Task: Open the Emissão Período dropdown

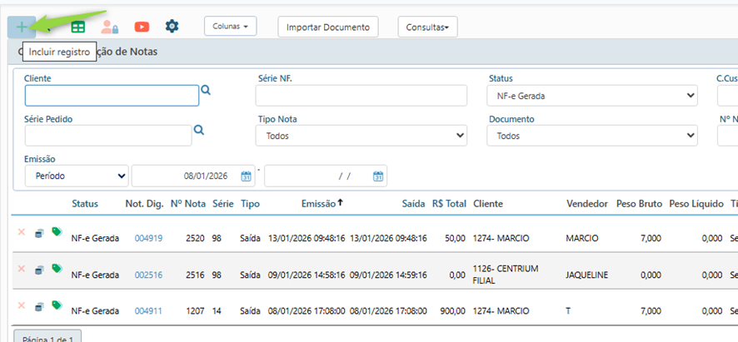Action: [x=77, y=176]
